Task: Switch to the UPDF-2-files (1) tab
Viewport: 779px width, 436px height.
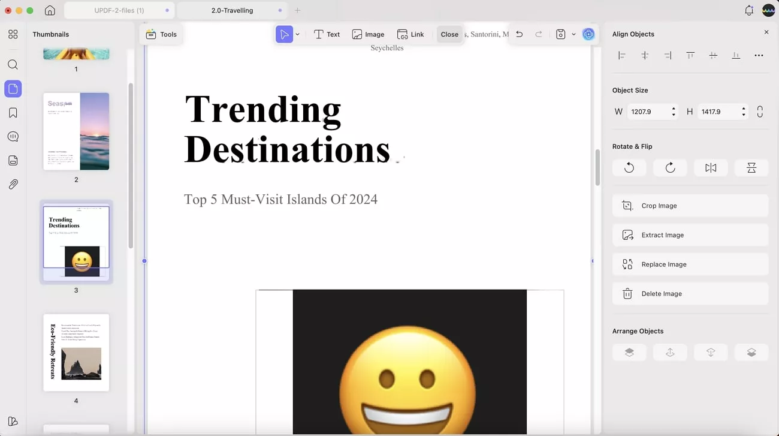Action: click(x=119, y=10)
